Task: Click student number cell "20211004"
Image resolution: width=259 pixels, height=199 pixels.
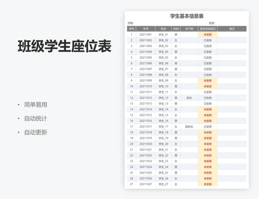Action: (146, 52)
